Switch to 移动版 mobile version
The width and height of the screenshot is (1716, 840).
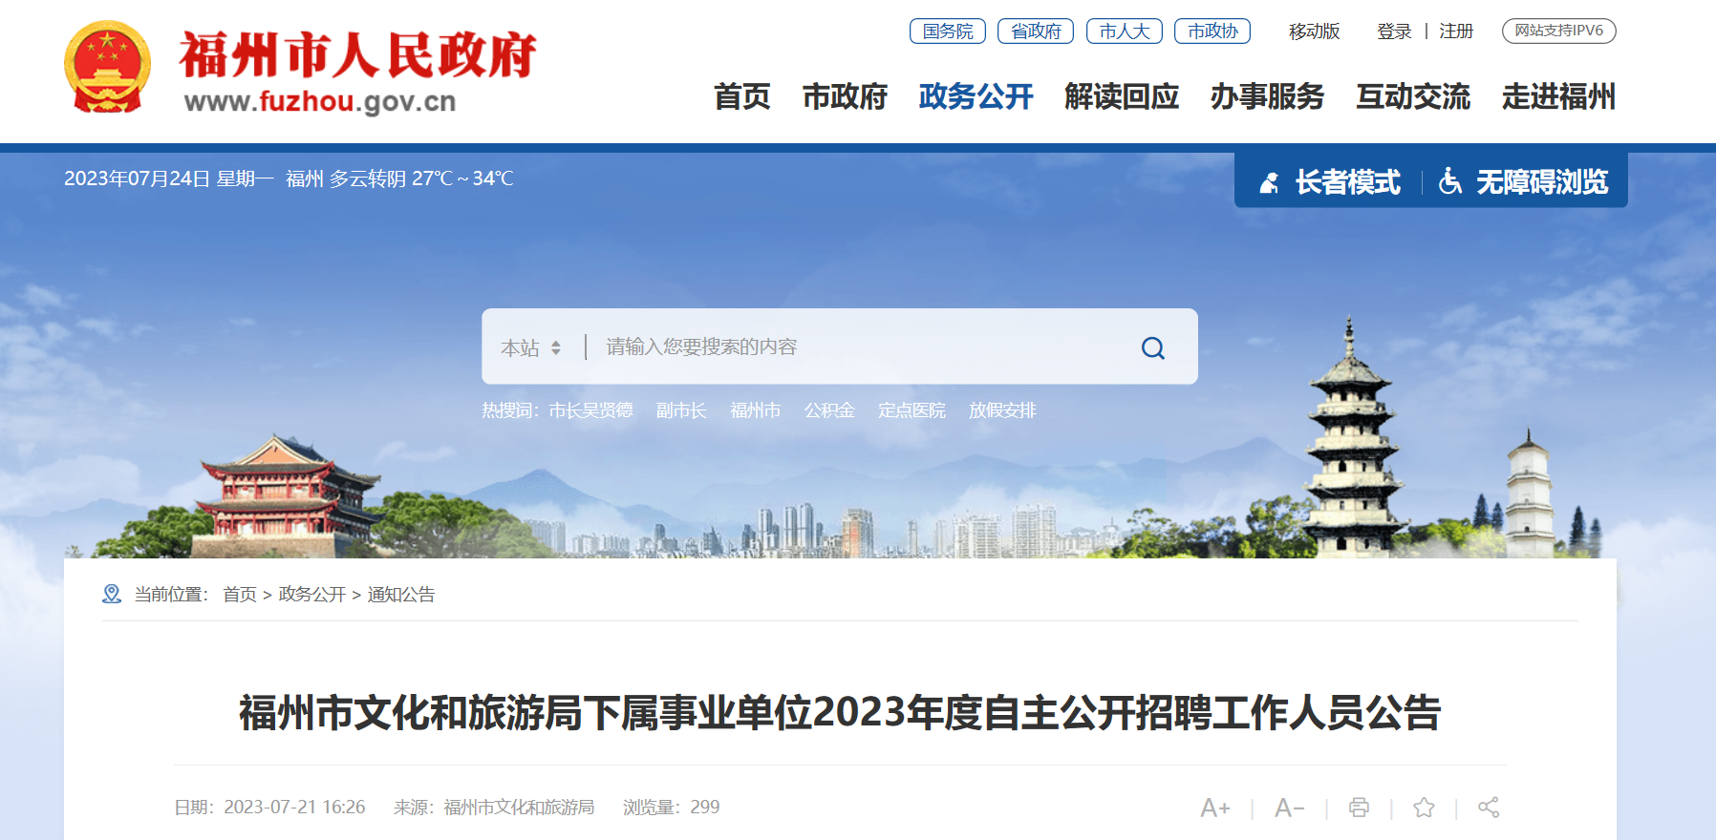(x=1314, y=31)
